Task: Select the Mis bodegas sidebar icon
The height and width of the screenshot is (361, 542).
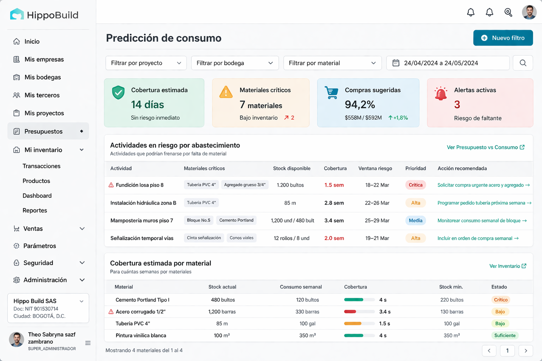Action: 16,77
